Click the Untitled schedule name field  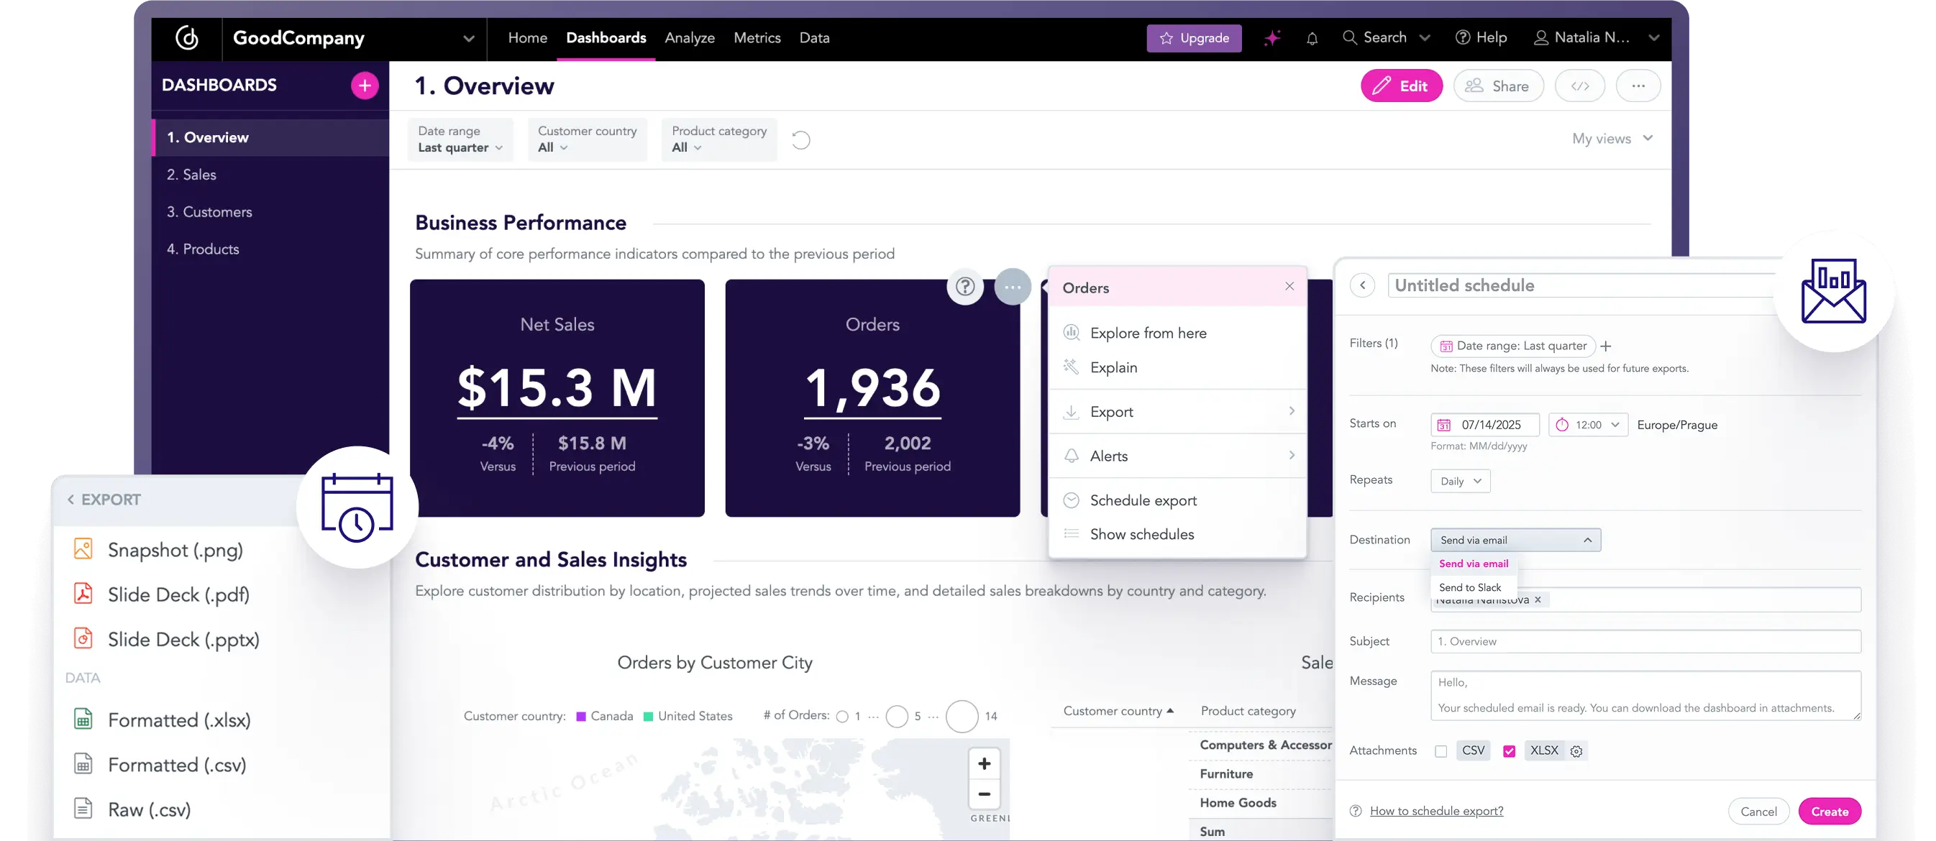(1582, 285)
